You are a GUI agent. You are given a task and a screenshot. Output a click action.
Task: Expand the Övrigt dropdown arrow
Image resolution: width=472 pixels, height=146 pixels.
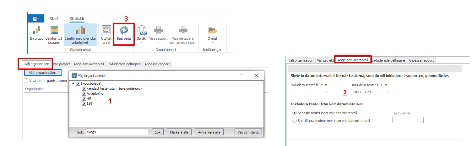click(x=213, y=43)
